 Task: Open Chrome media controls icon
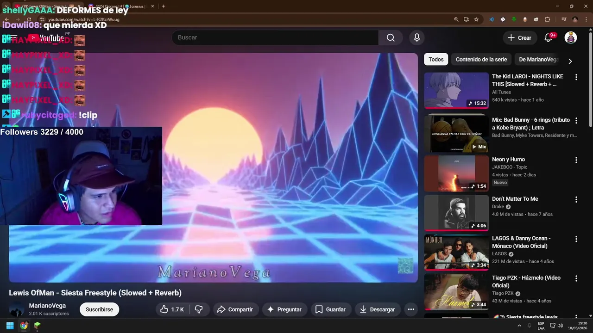[x=564, y=19]
